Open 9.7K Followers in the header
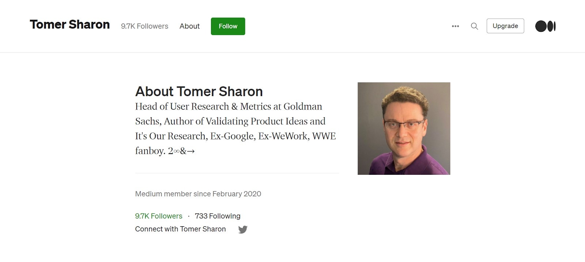 pyautogui.click(x=144, y=26)
